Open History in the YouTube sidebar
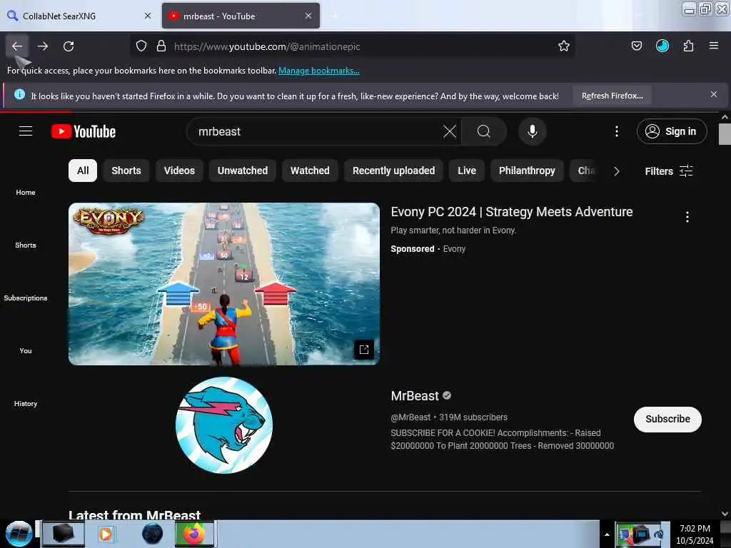Screen dimensions: 731x548 [26, 404]
